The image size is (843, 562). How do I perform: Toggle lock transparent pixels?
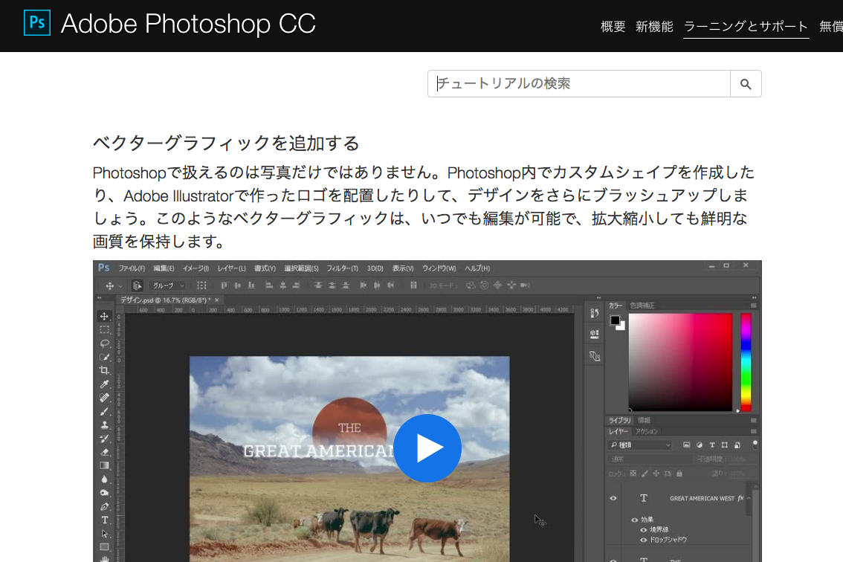633,474
